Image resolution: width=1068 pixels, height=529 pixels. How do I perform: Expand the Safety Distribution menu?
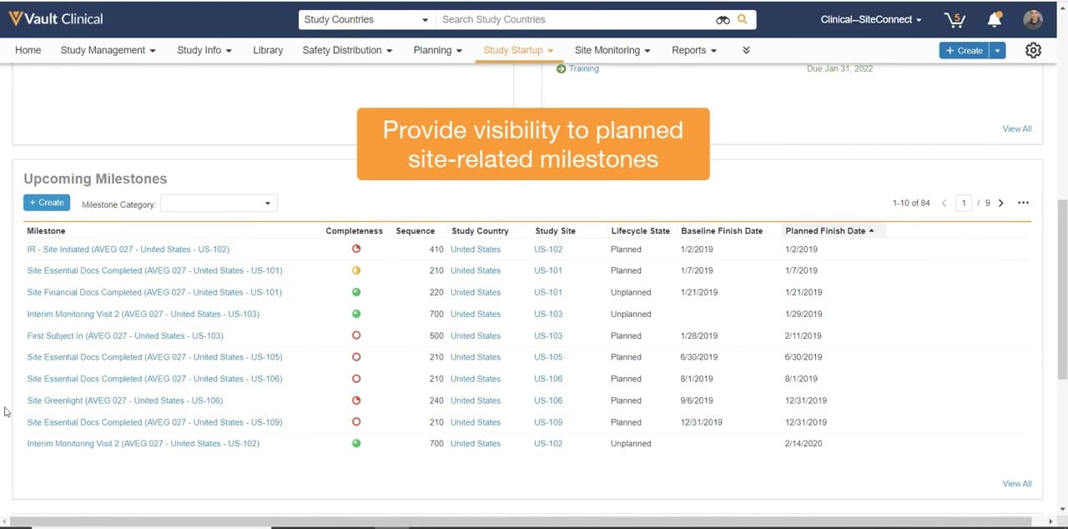(347, 50)
